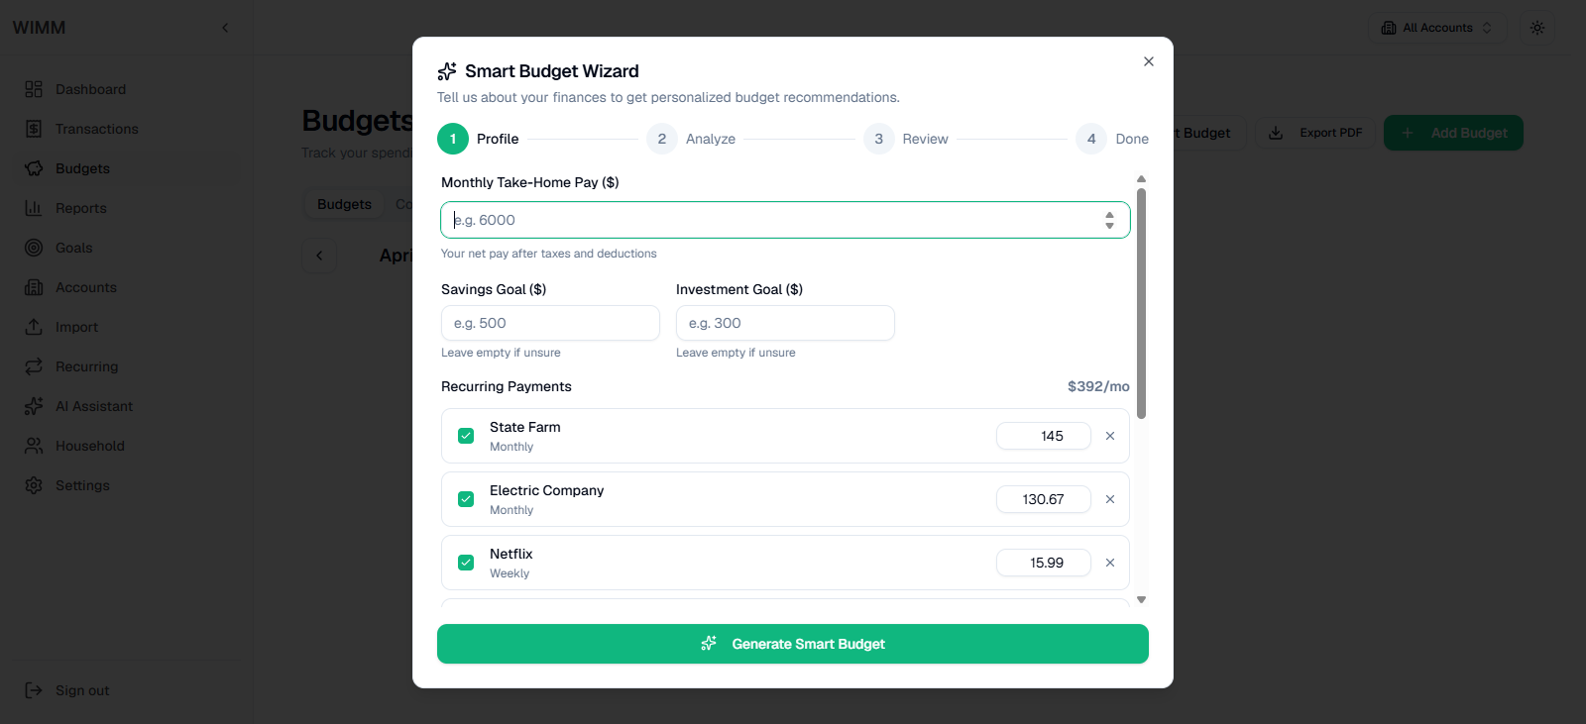Click the $392/mo recurring total
The height and width of the screenshot is (724, 1586).
(x=1098, y=386)
